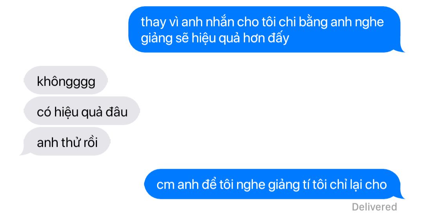Select the gray 'khôngggg' message bubble
The width and height of the screenshot is (424, 215).
66,80
